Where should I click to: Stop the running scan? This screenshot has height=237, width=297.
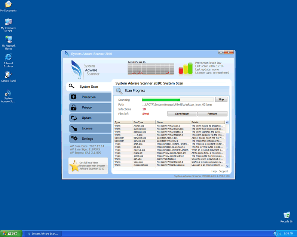pos(221,100)
